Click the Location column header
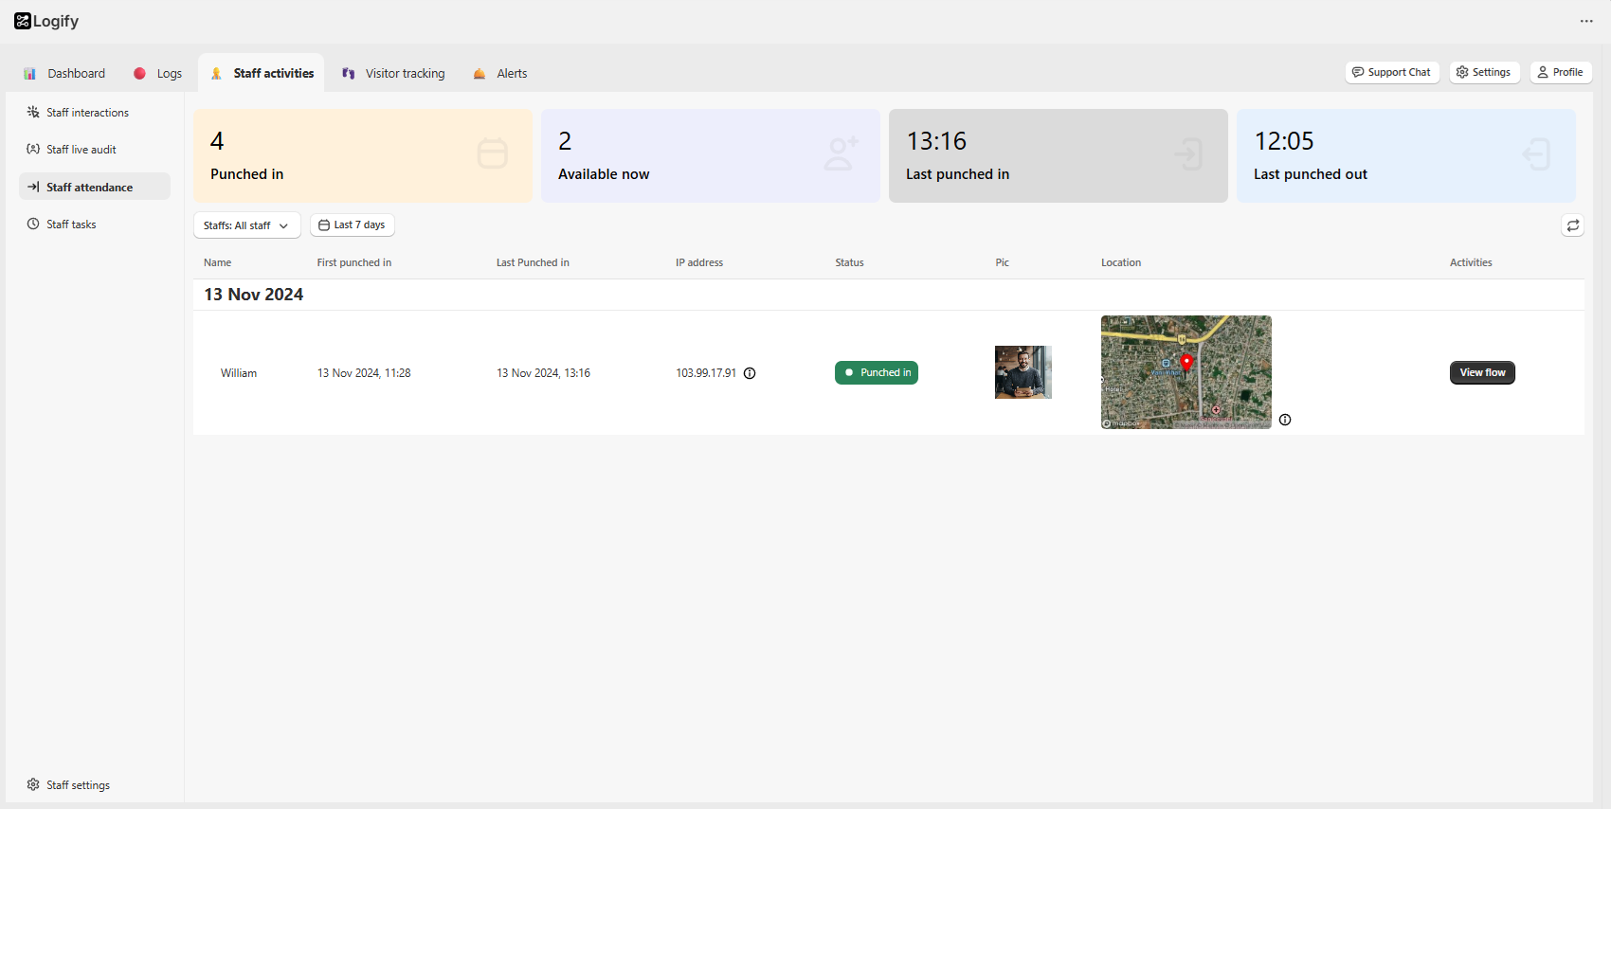Image resolution: width=1611 pixels, height=970 pixels. [1121, 262]
